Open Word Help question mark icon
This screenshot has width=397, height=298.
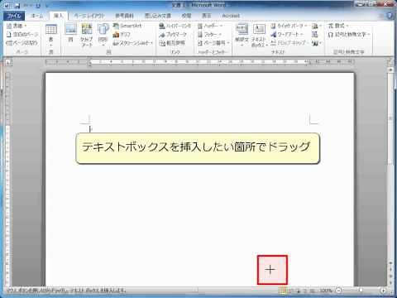point(390,16)
